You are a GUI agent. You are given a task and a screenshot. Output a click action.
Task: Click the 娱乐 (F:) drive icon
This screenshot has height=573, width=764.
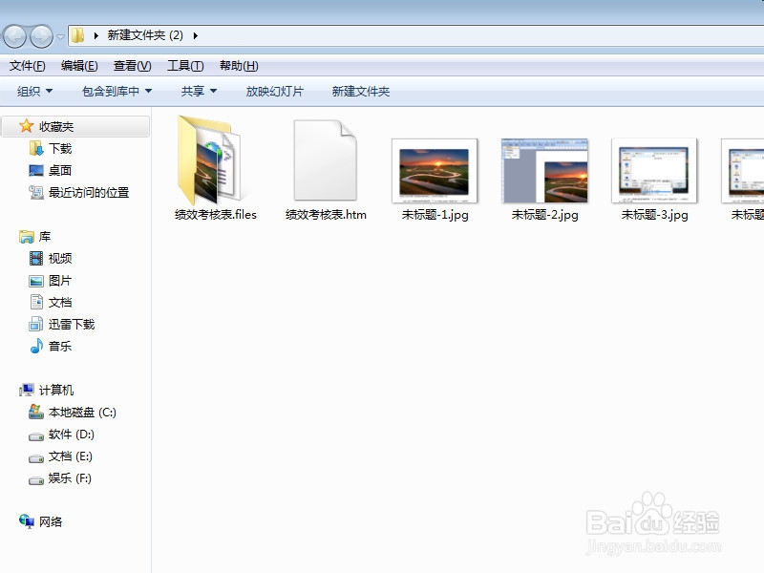click(x=36, y=480)
